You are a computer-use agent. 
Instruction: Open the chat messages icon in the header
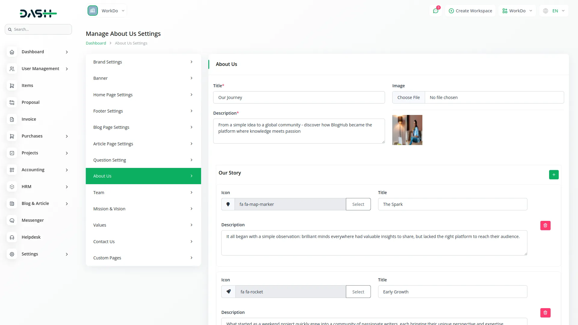435,11
